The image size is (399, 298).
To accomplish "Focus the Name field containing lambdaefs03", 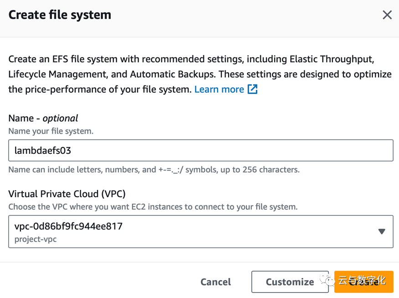I will coord(201,150).
